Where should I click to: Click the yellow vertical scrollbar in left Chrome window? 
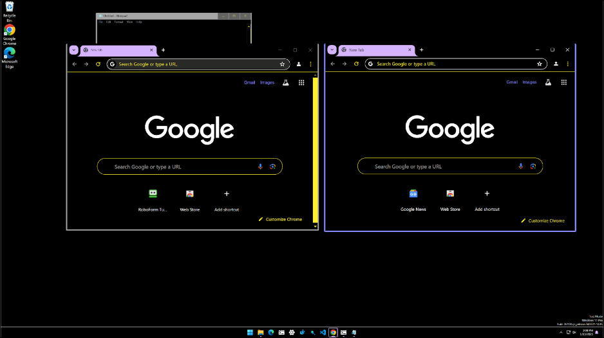[x=316, y=148]
